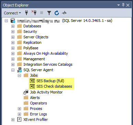Viewport: 133px width, 125px height.
Task: Click the Job Activity Monitor icon
Action: [26, 92]
